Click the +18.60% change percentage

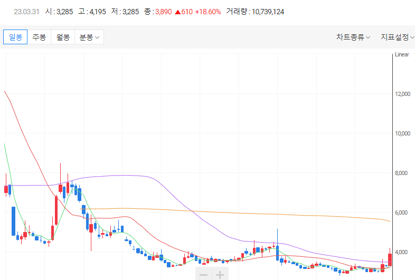[x=208, y=12]
